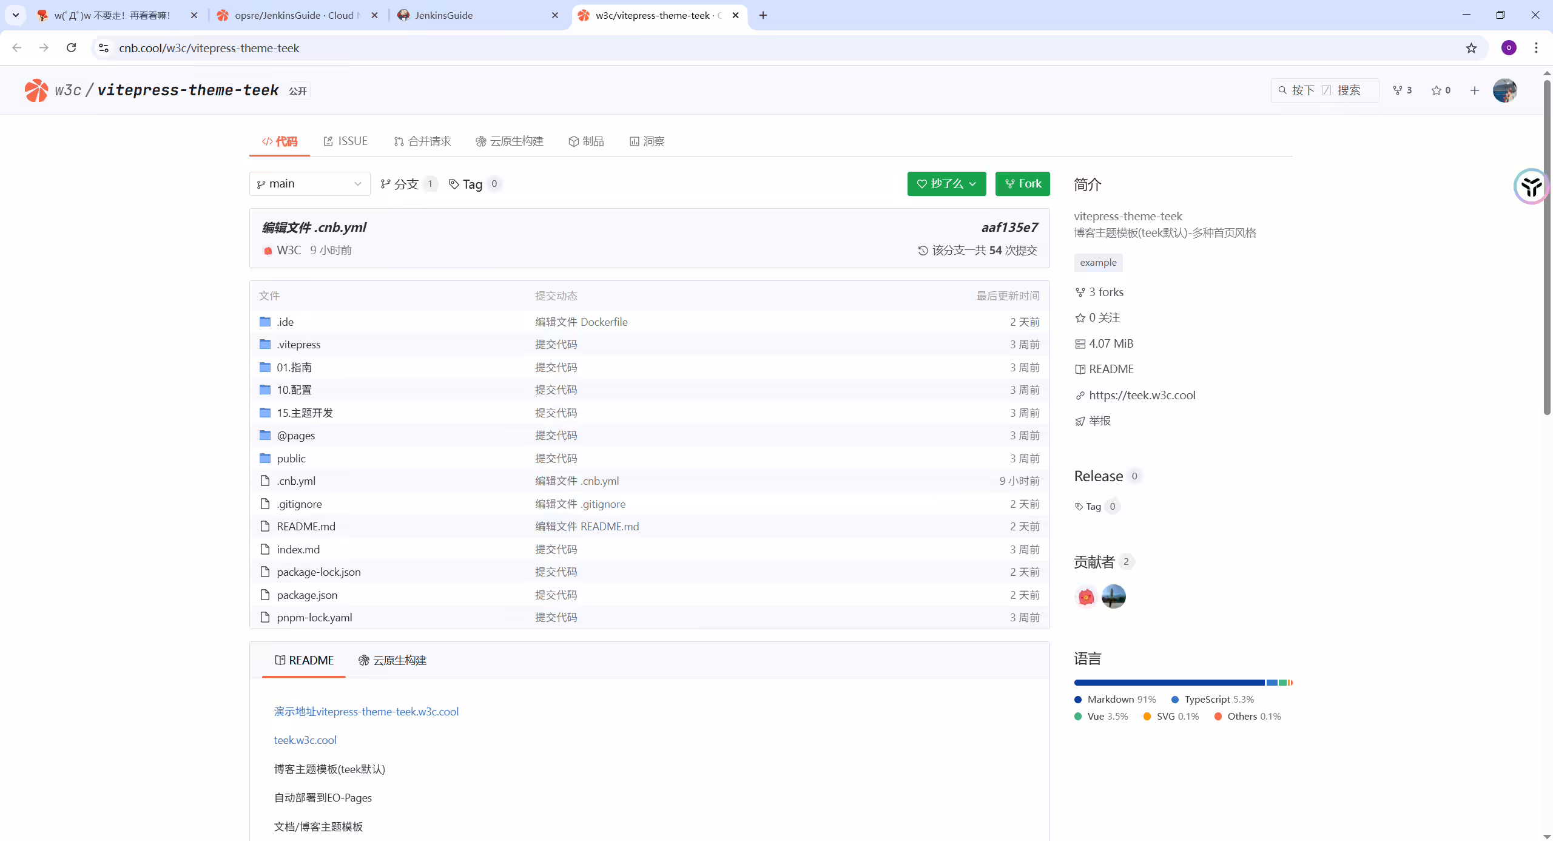This screenshot has height=841, width=1553.
Task: Click the pnpm-lock.yaml file icon
Action: (265, 617)
